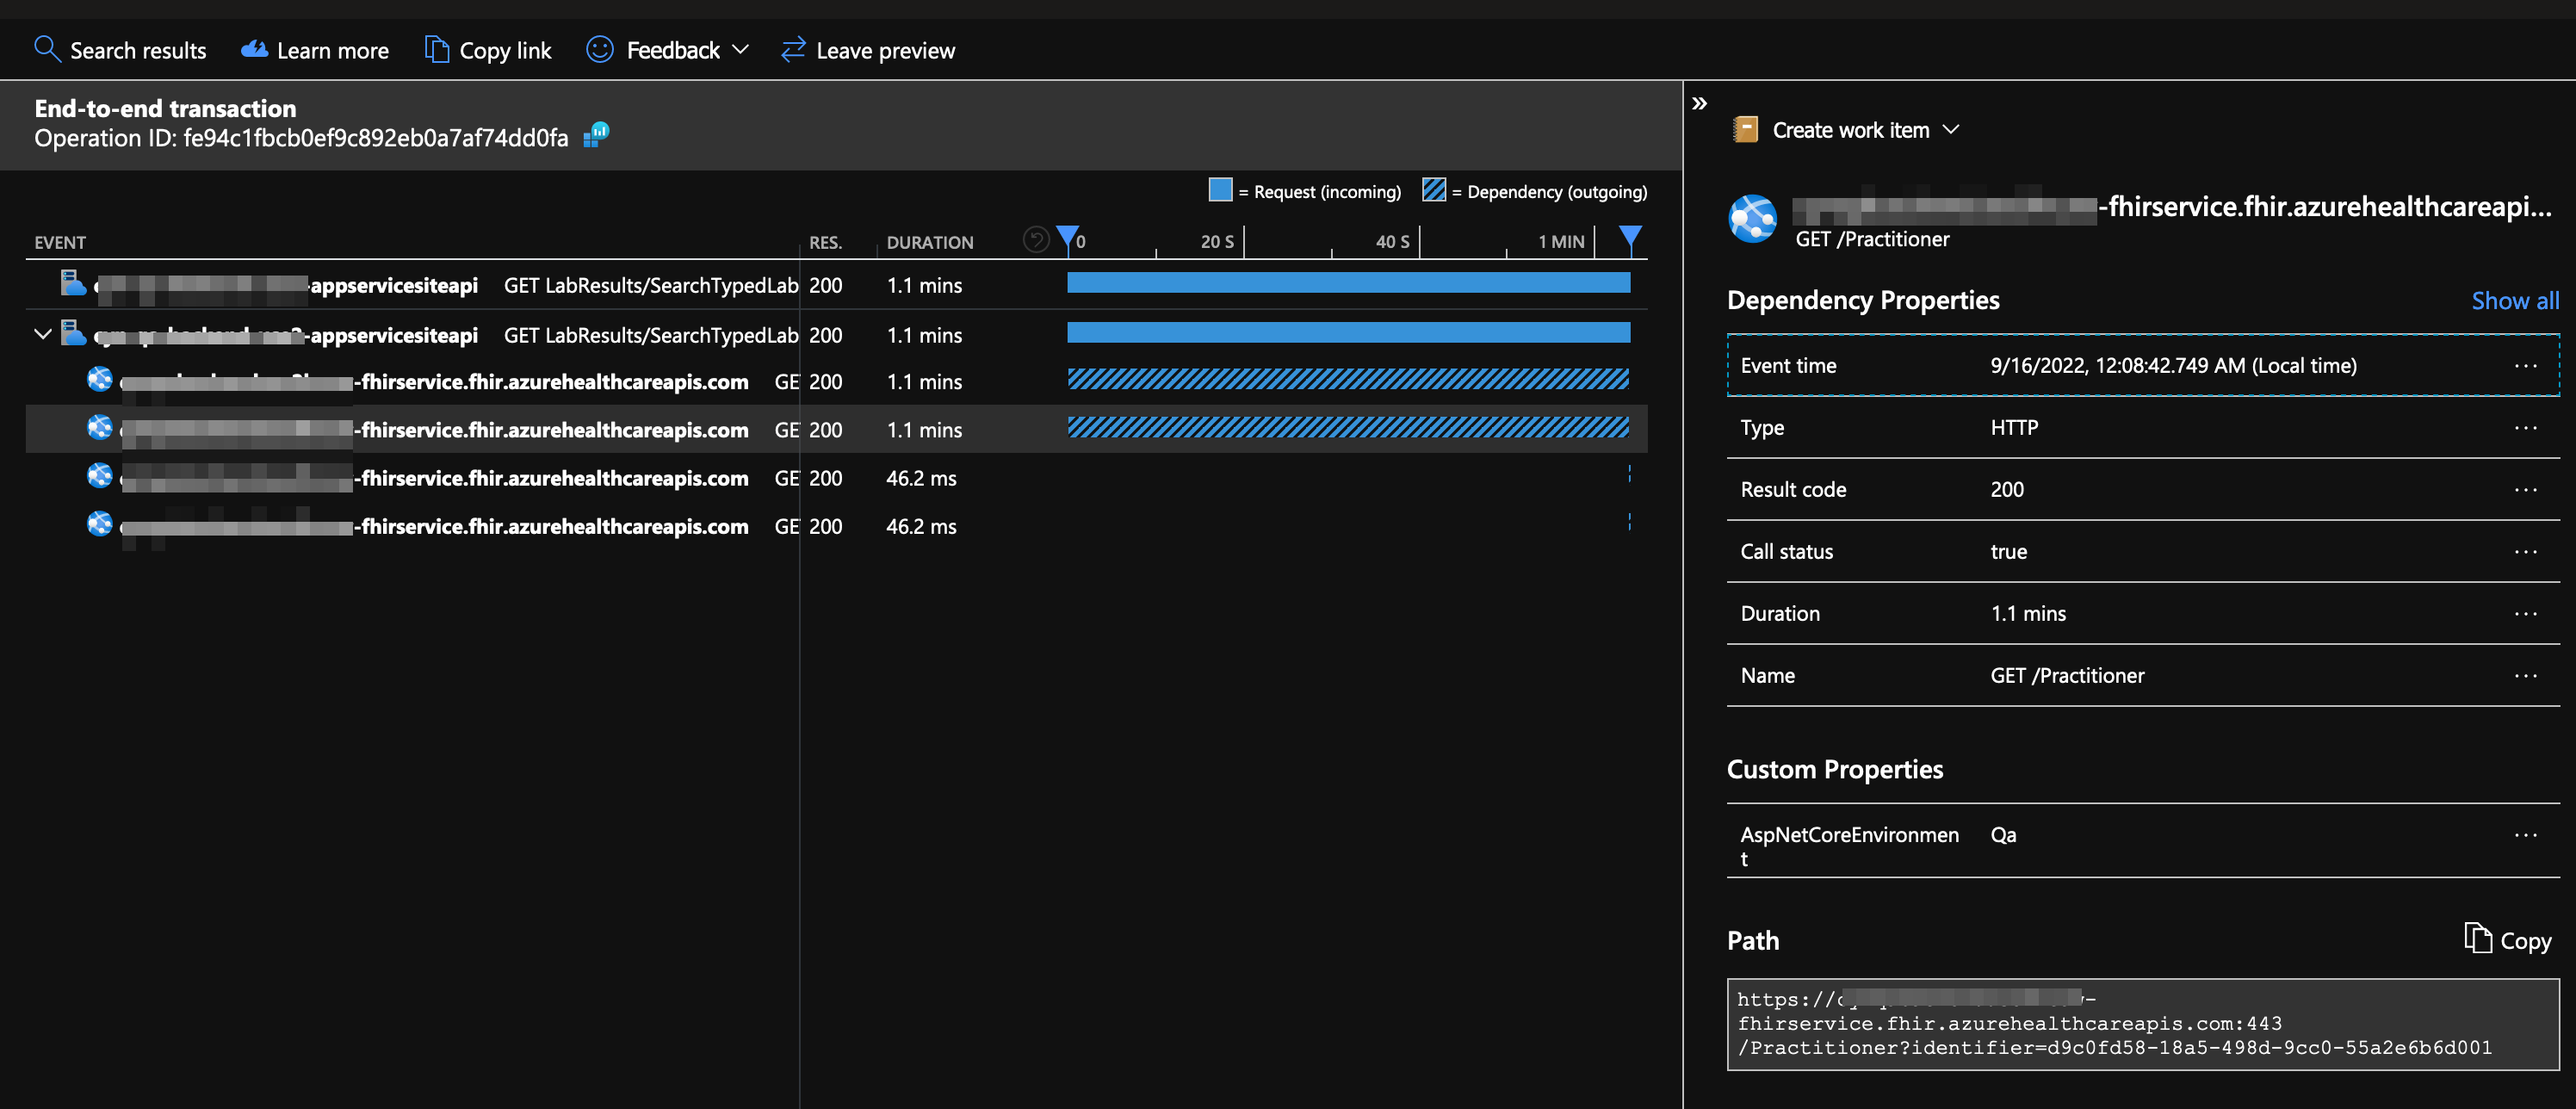Click globe icon of third fhirservice row
The image size is (2576, 1109).
tap(100, 476)
